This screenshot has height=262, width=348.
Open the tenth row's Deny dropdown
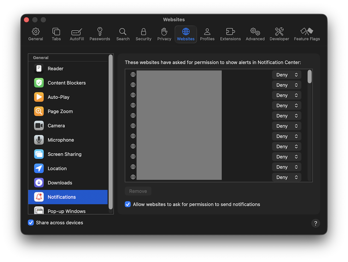click(287, 167)
